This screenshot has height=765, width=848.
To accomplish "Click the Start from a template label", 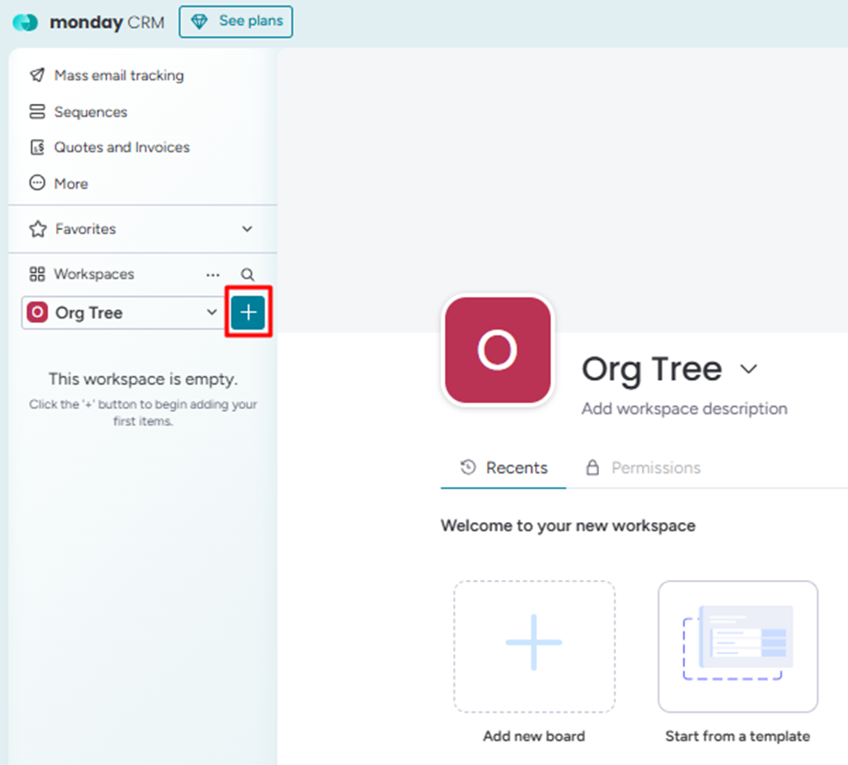I will point(738,736).
